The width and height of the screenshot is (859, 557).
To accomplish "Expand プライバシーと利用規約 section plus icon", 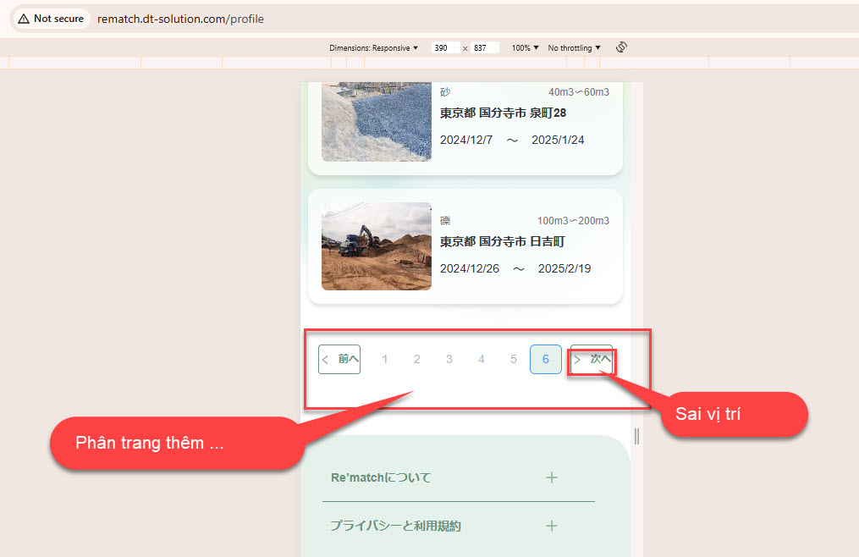I will [552, 526].
